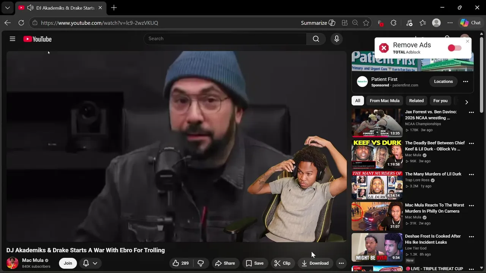Image resolution: width=486 pixels, height=273 pixels.
Task: Open adblock extension icon with red badge
Action: 380,23
